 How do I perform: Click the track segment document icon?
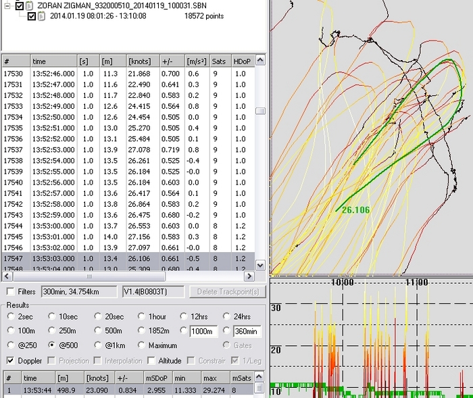point(42,16)
